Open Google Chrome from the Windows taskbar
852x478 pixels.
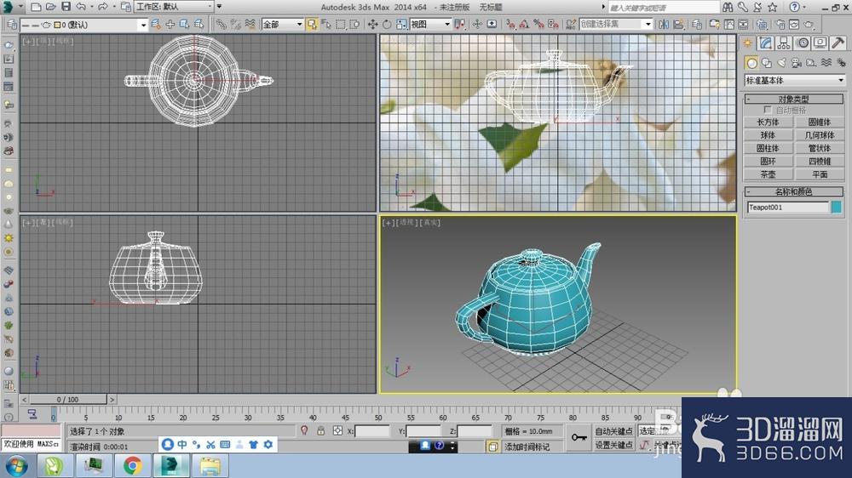tap(133, 465)
